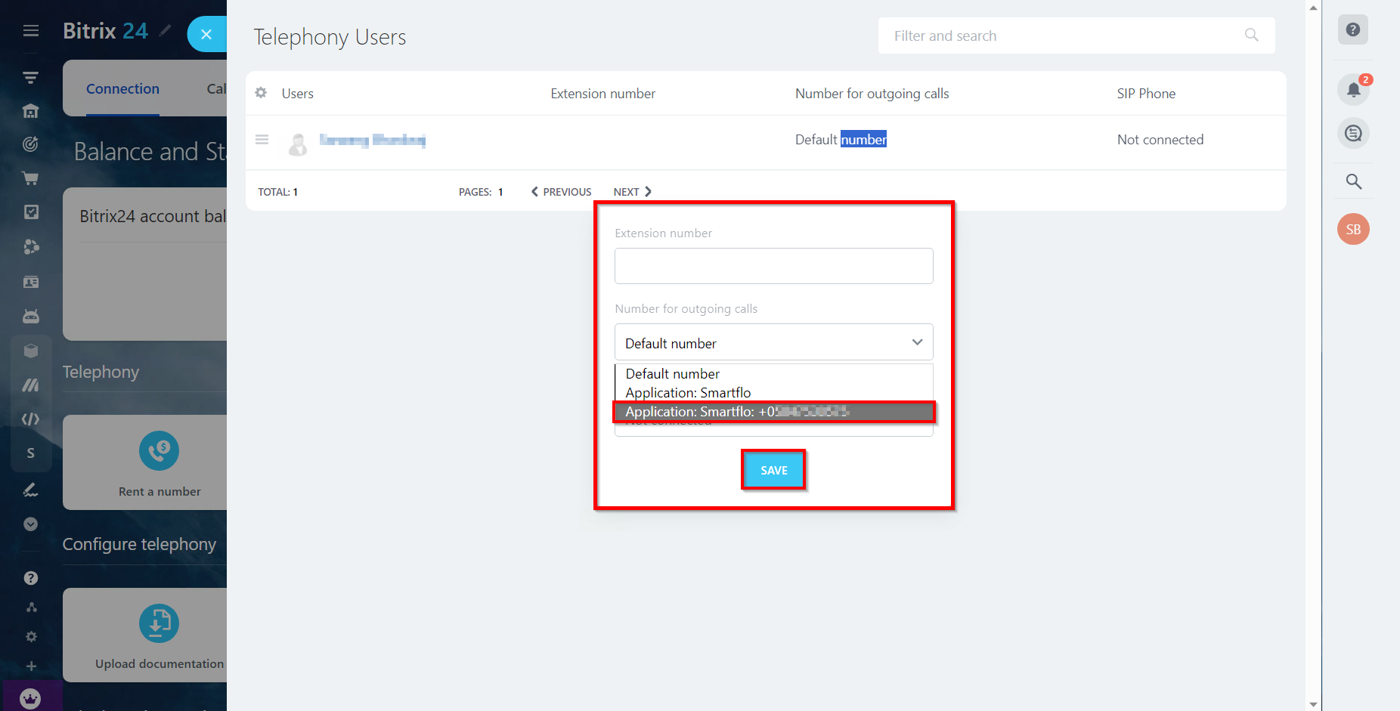Click the Extension number column header

602,94
